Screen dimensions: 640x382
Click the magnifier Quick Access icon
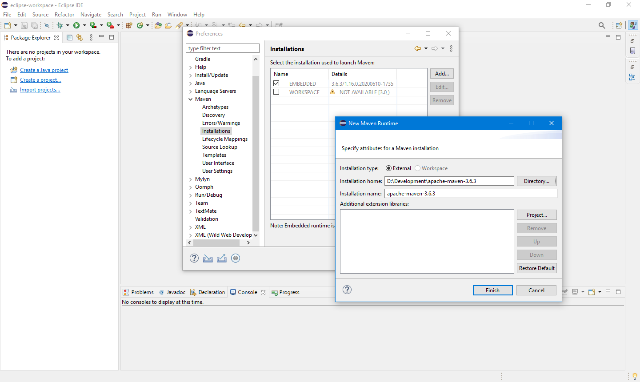[x=602, y=25]
